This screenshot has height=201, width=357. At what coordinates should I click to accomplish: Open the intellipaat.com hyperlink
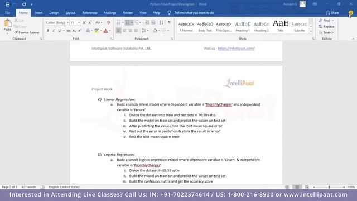(x=237, y=49)
